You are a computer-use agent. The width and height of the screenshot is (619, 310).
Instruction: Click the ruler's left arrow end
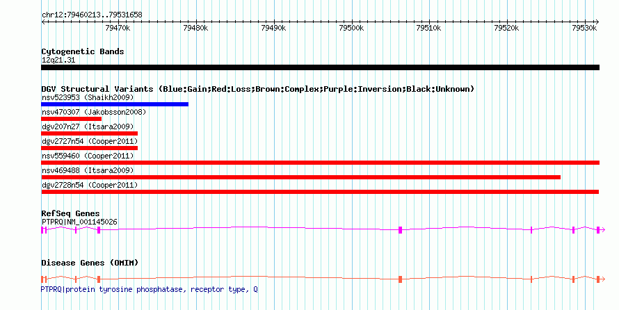43,22
